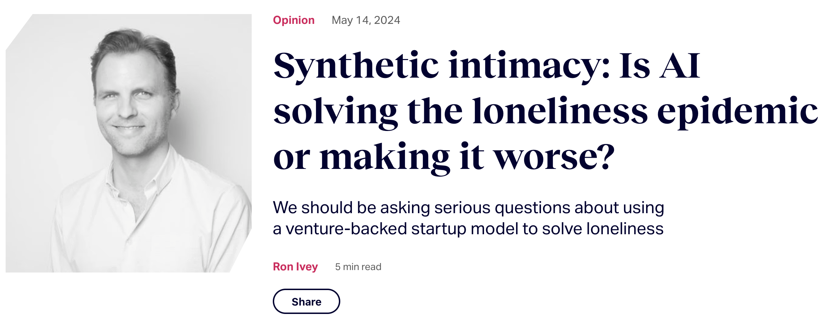This screenshot has height=328, width=831.
Task: Click the word "AI" in the headline
Action: click(x=679, y=65)
